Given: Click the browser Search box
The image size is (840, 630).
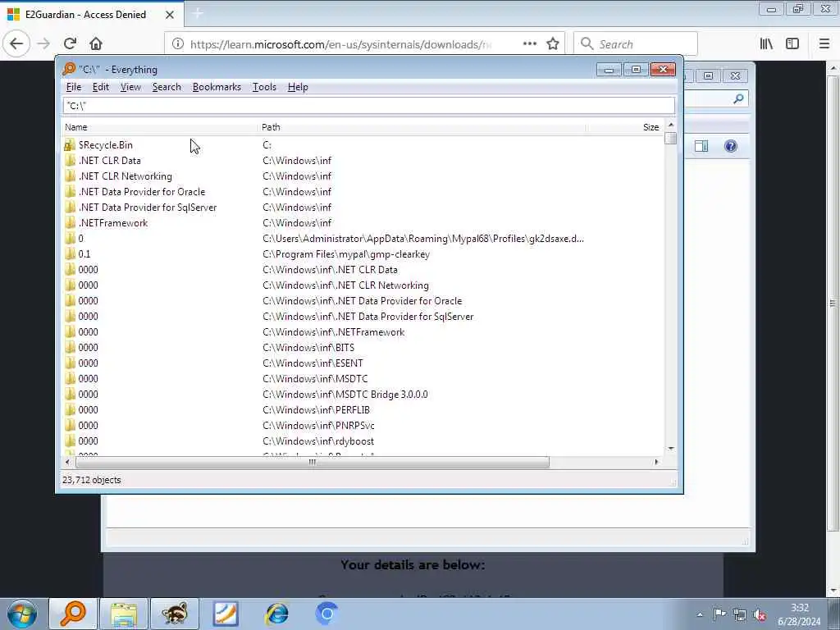Looking at the screenshot, I should [x=636, y=44].
